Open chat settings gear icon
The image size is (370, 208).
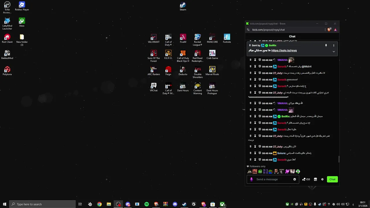[322, 179]
